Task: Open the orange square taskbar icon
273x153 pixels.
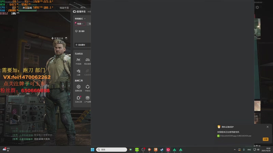Action: coord(156,150)
